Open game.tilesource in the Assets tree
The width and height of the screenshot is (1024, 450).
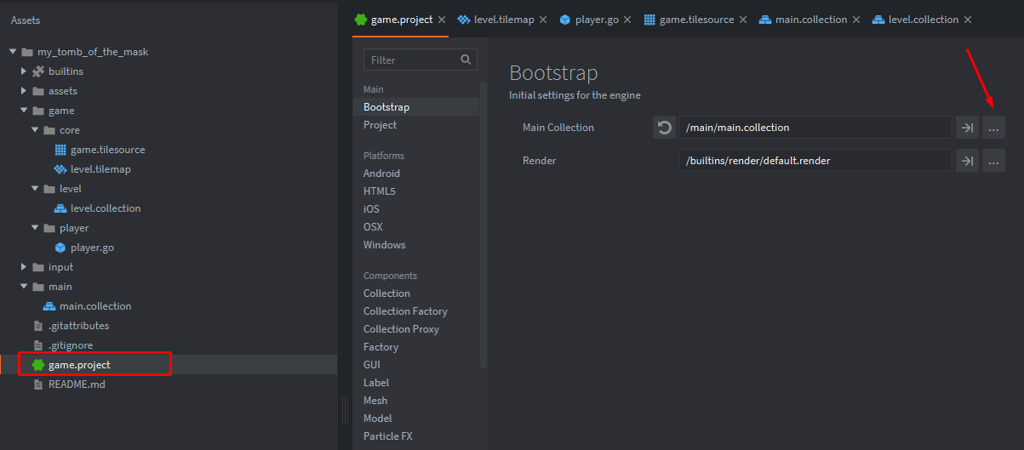[107, 150]
